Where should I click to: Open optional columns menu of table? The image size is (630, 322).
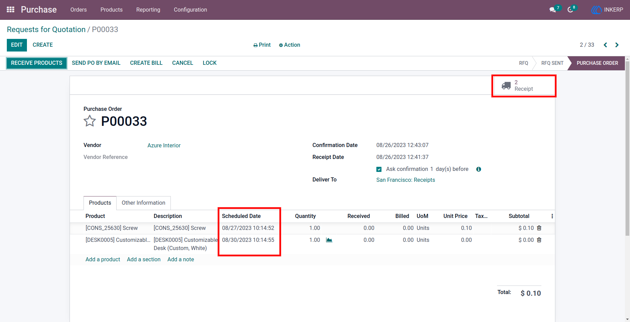coord(552,216)
